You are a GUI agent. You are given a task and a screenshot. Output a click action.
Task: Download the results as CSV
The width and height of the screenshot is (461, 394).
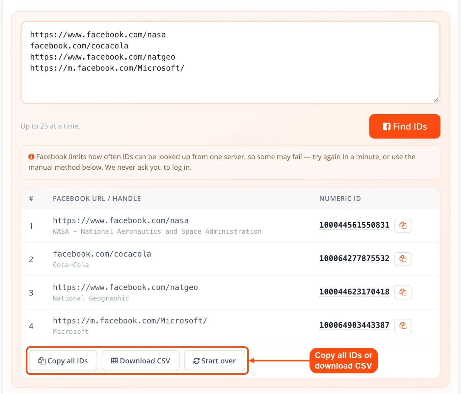click(x=141, y=361)
